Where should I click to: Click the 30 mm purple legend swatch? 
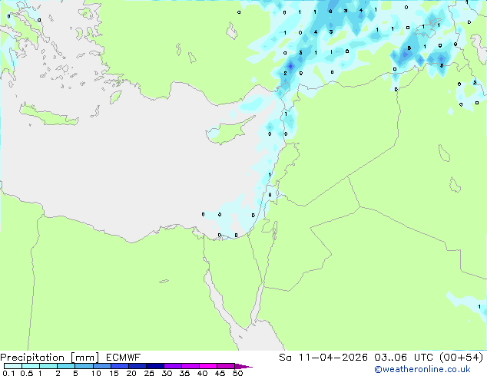(x=173, y=366)
